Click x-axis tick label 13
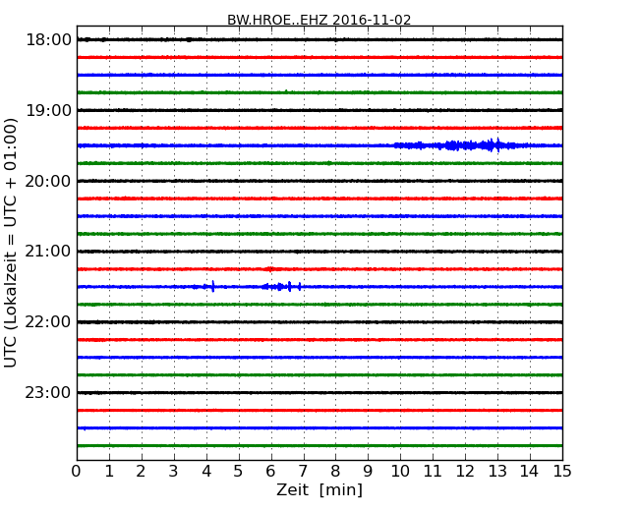The height and width of the screenshot is (511, 639). click(x=497, y=471)
